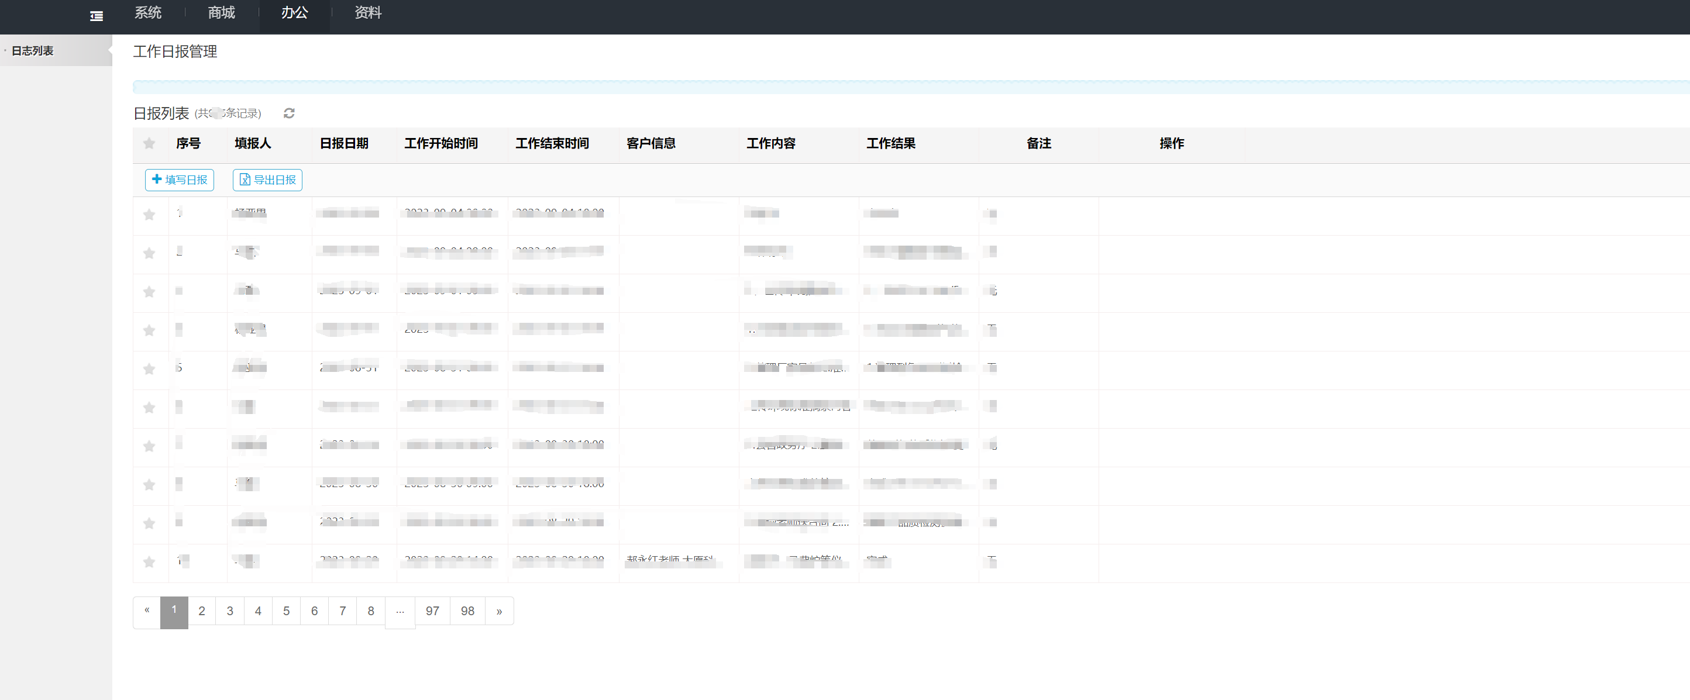
Task: Click the 备注 column header
Action: pyautogui.click(x=1038, y=143)
